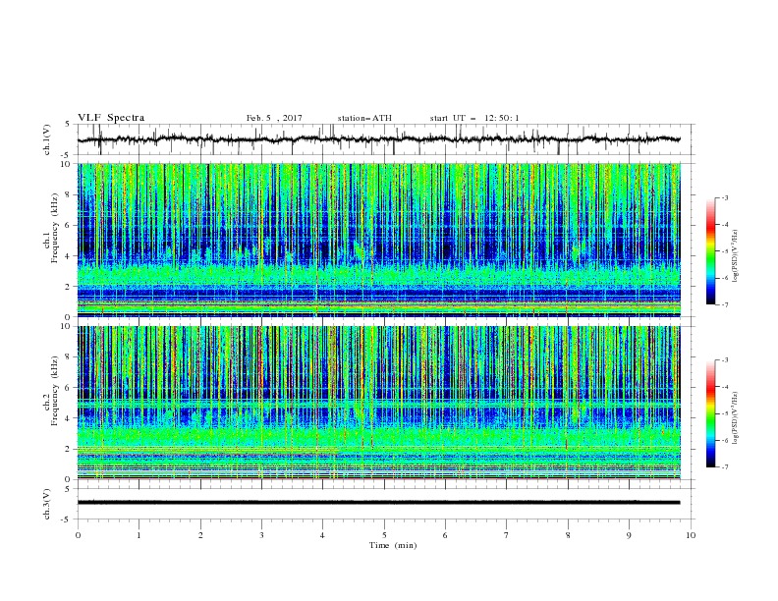Click the '-7' label on lower colorbar
The image size is (778, 601).
point(724,467)
